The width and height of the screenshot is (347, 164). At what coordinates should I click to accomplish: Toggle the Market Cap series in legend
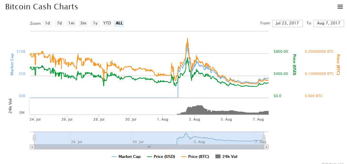126,157
